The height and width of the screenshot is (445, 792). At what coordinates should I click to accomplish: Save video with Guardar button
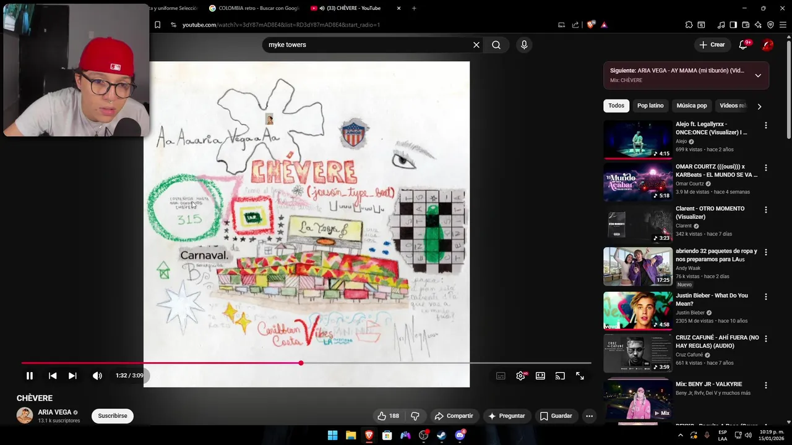(x=556, y=416)
